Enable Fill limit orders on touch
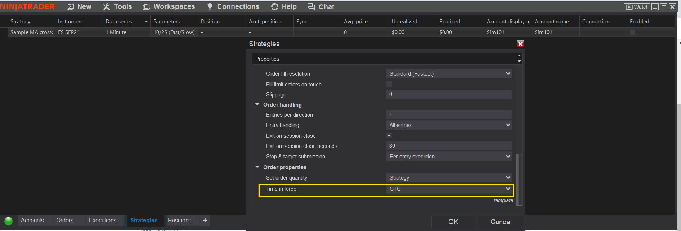This screenshot has width=681, height=231. (389, 84)
